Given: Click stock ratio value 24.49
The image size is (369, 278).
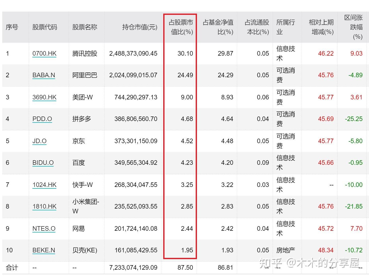Looking at the screenshot, I should (185, 75).
